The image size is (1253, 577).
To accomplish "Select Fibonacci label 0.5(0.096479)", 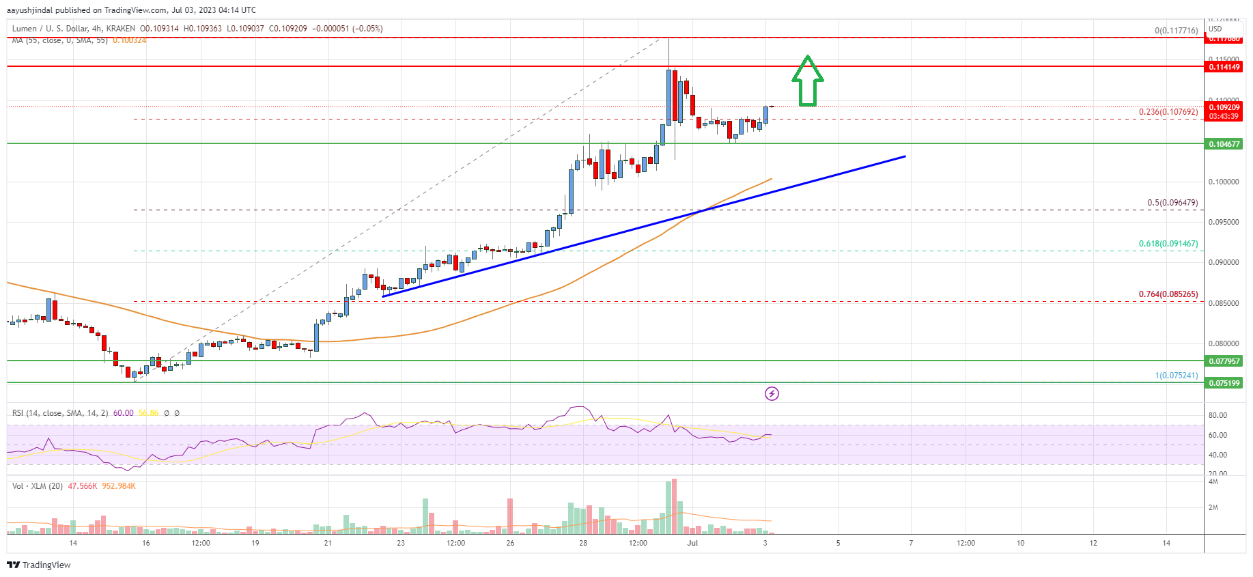I will [1172, 203].
